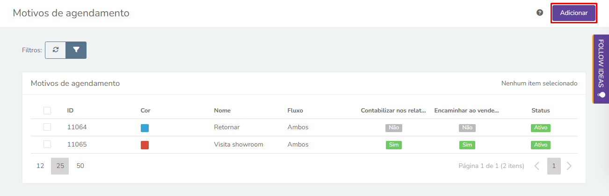The width and height of the screenshot is (609, 196).
Task: Open the Follow Ideas lightbulb side tab
Action: (601, 69)
